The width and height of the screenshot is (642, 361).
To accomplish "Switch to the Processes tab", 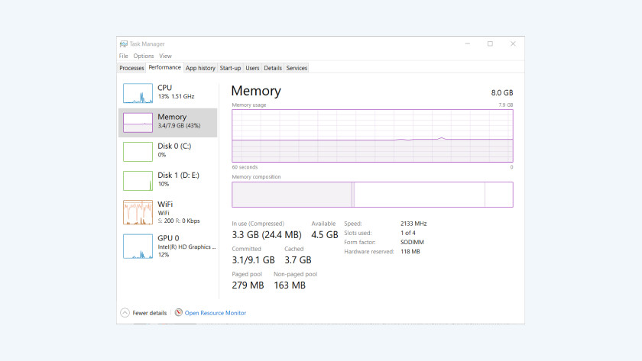I will (131, 68).
